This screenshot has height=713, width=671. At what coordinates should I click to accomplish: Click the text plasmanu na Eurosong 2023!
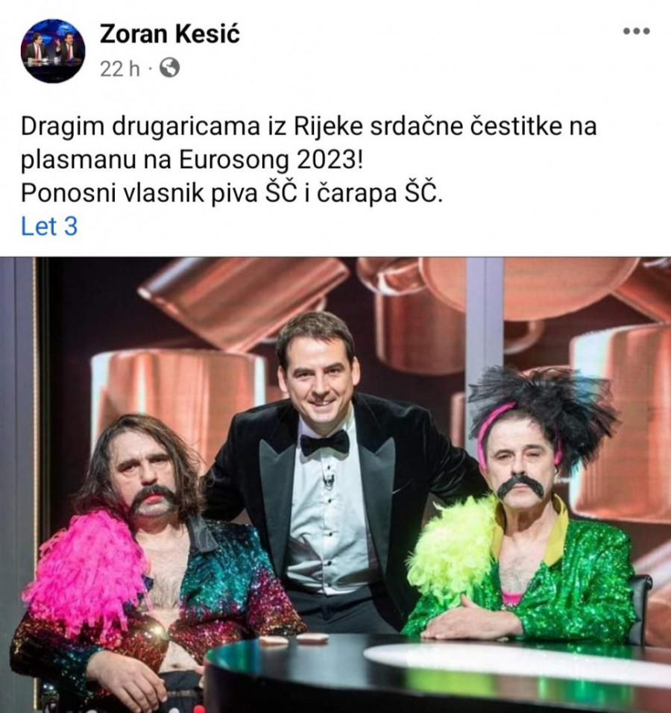(192, 160)
